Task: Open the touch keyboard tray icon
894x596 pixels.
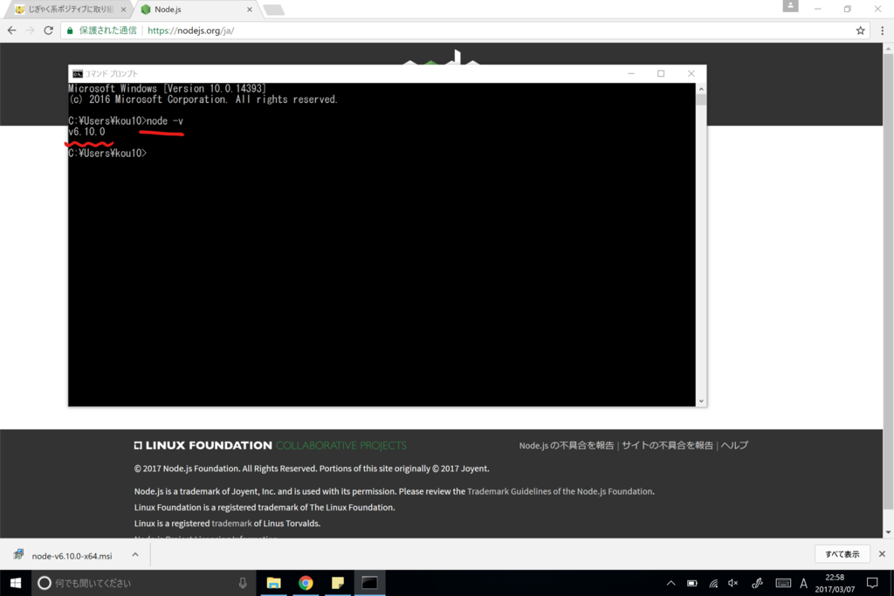Action: [783, 583]
